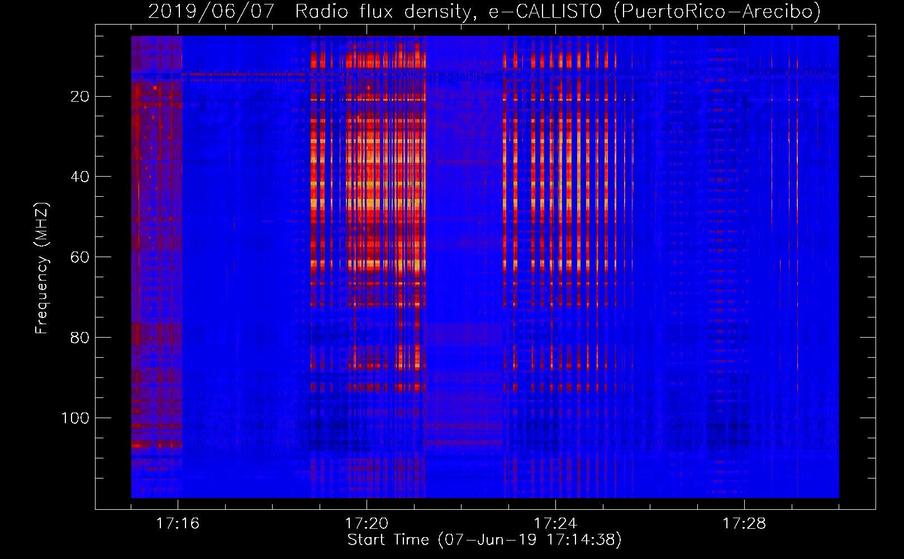This screenshot has width=904, height=559.
Task: Click the 40 frequency tick label
Action: pyautogui.click(x=80, y=177)
